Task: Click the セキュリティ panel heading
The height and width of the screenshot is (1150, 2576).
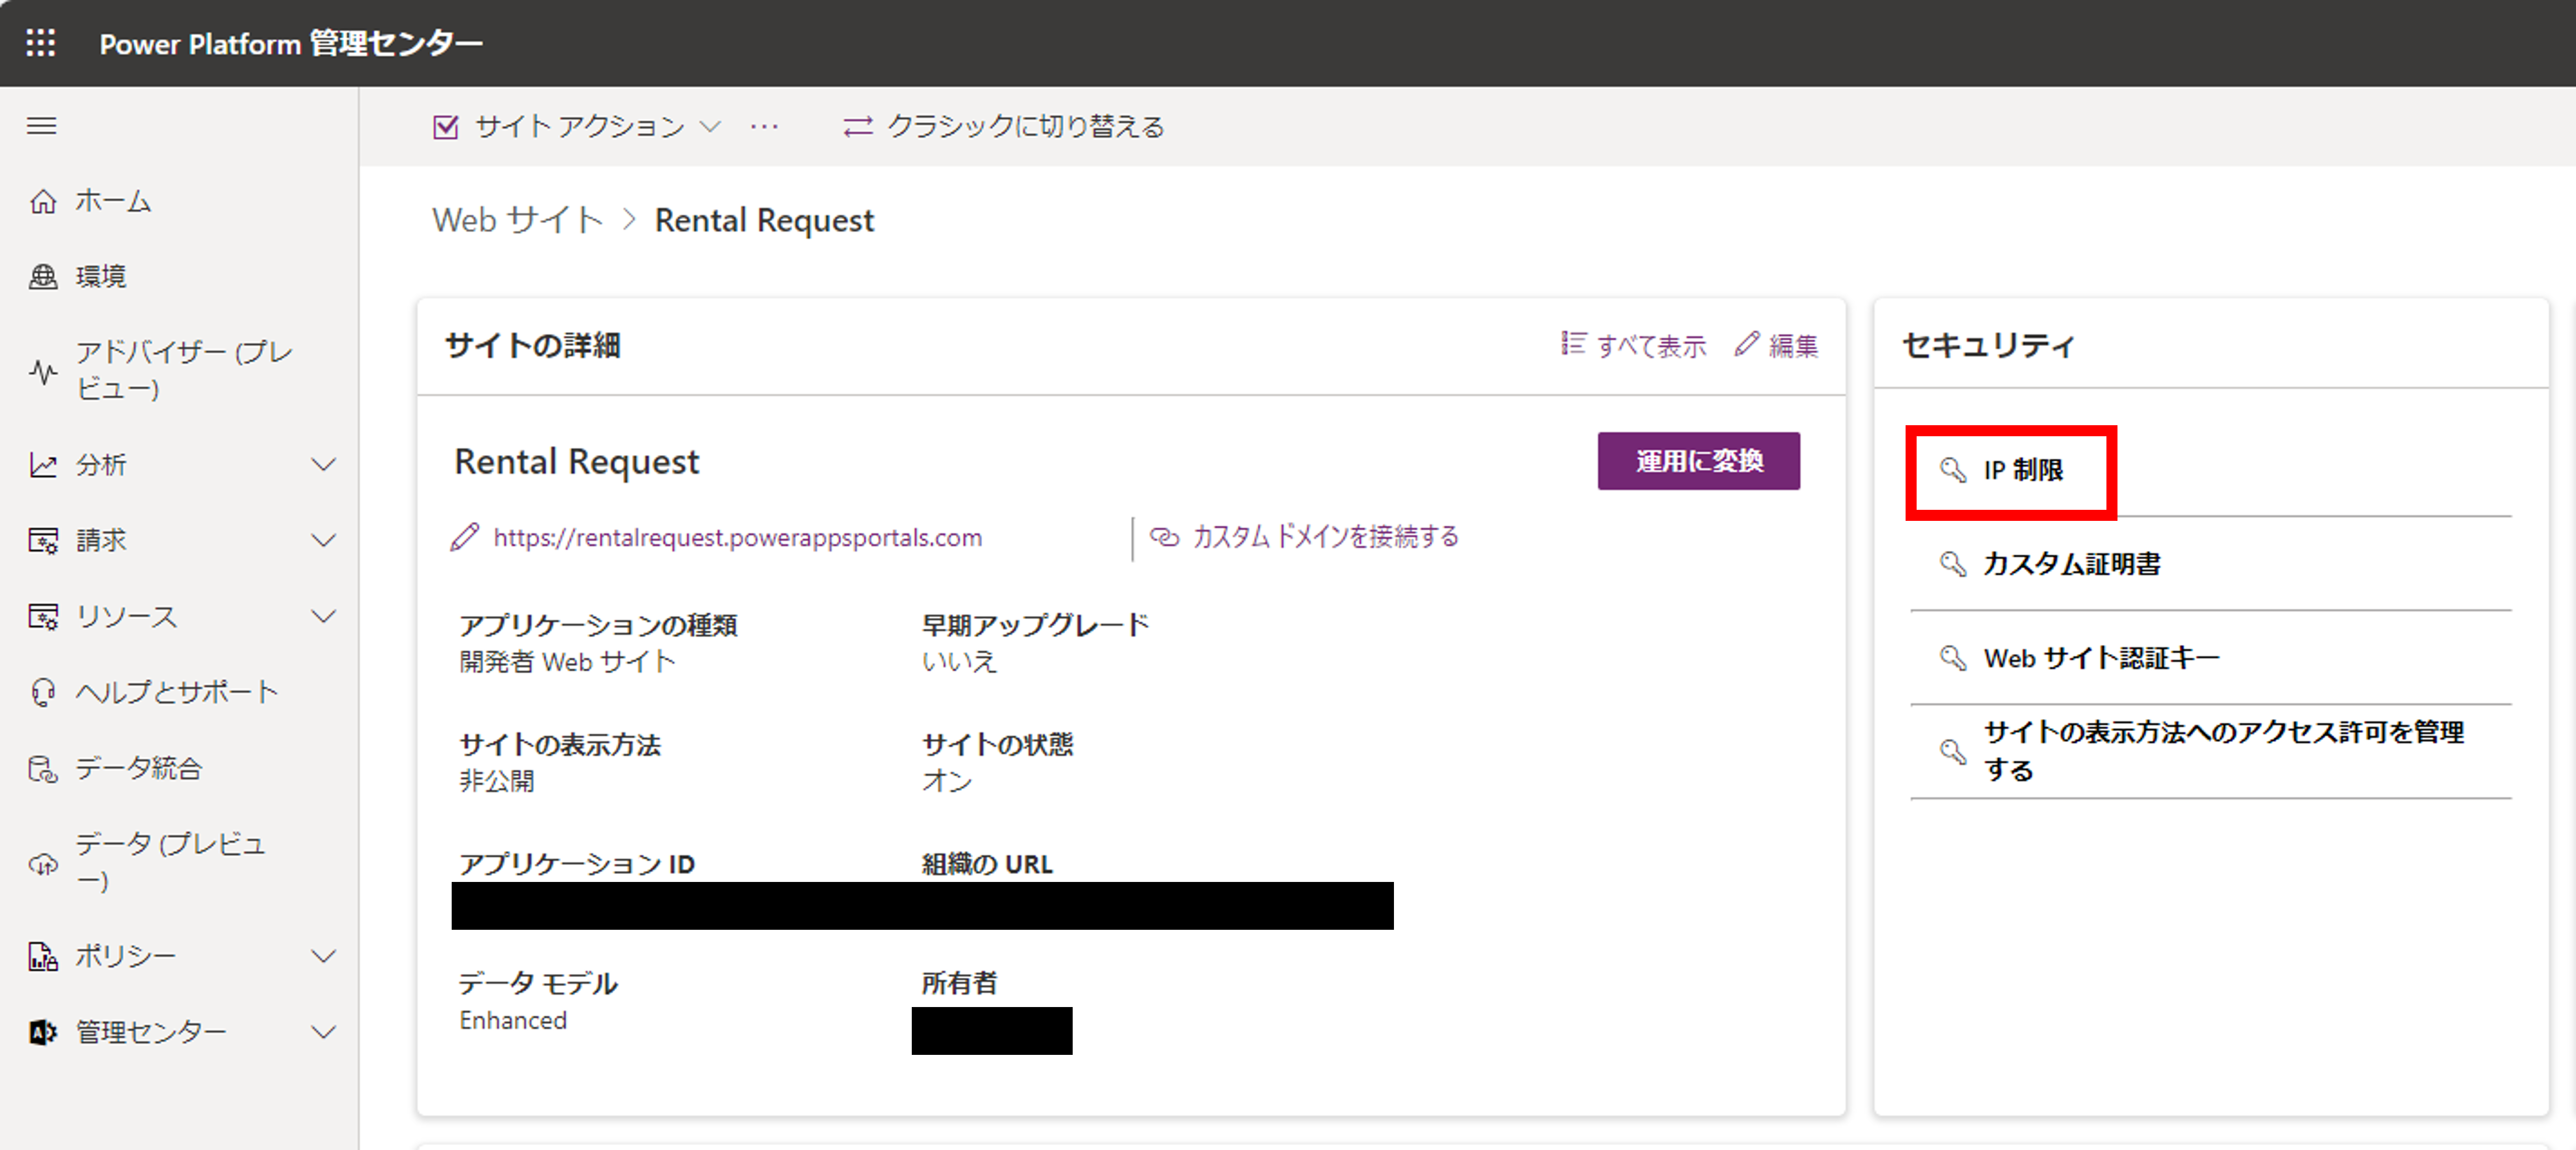Action: [x=1988, y=346]
